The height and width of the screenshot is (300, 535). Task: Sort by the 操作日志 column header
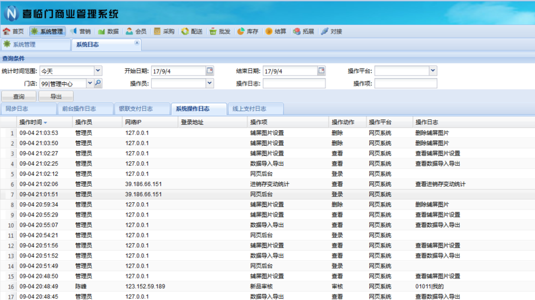(x=474, y=122)
